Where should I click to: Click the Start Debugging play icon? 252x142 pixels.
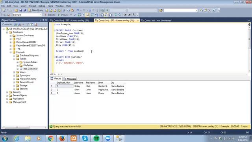(x=107, y=10)
